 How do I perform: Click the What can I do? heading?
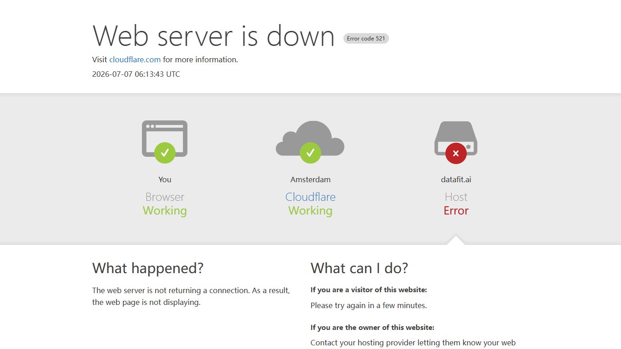pyautogui.click(x=359, y=268)
